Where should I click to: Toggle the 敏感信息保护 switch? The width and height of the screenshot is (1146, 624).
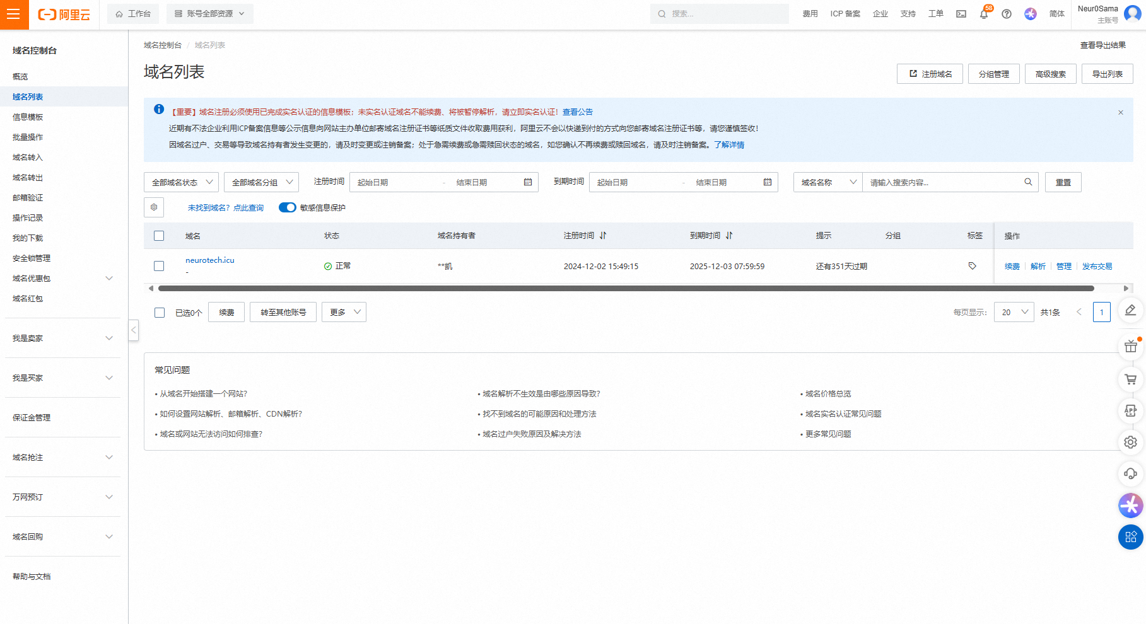pos(287,207)
